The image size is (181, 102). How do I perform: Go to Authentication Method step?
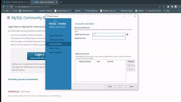(57, 40)
